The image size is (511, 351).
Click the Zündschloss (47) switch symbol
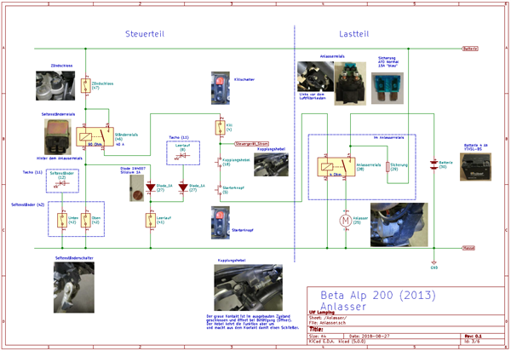click(86, 86)
